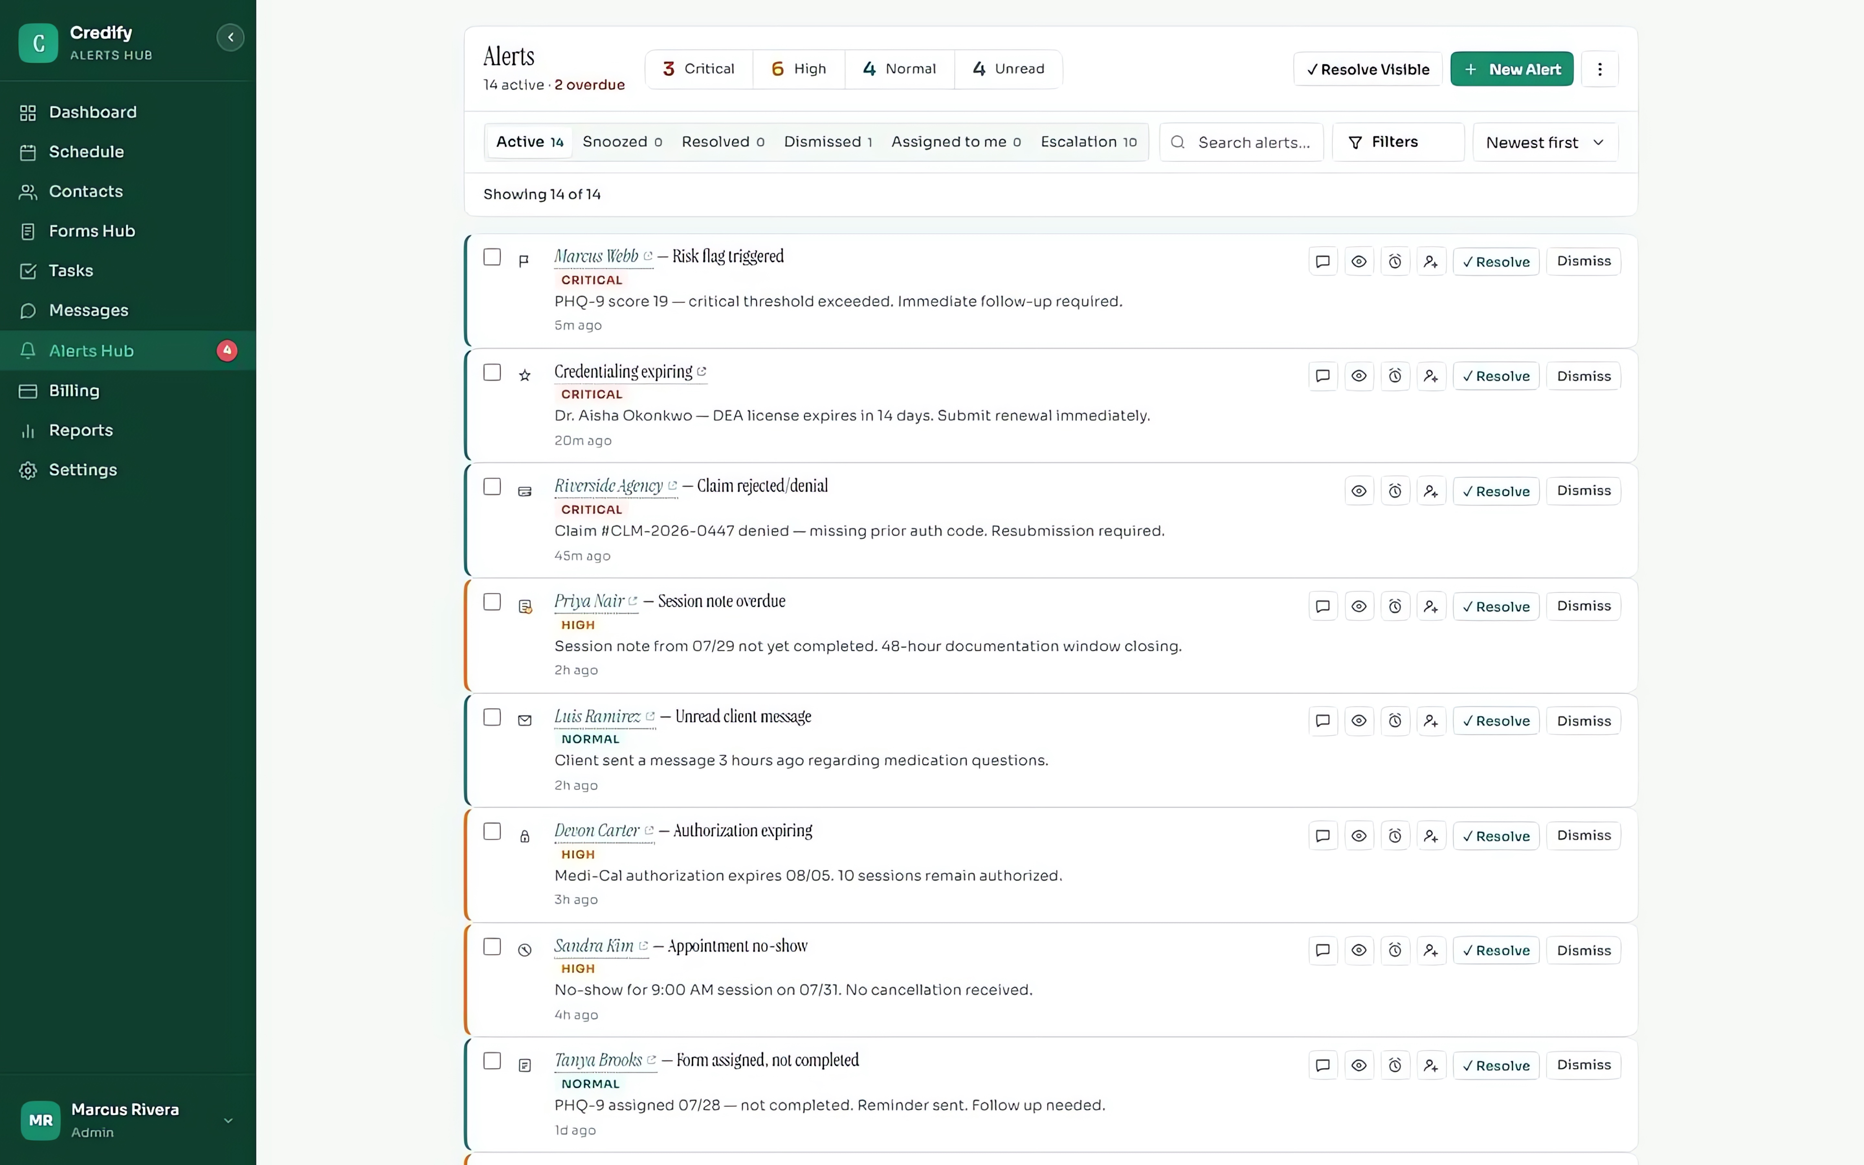Open external link icon next to Marcus Webb
The width and height of the screenshot is (1864, 1165).
coord(648,256)
